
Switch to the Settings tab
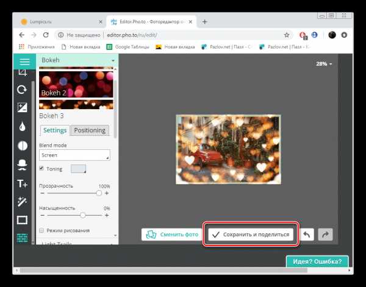55,130
